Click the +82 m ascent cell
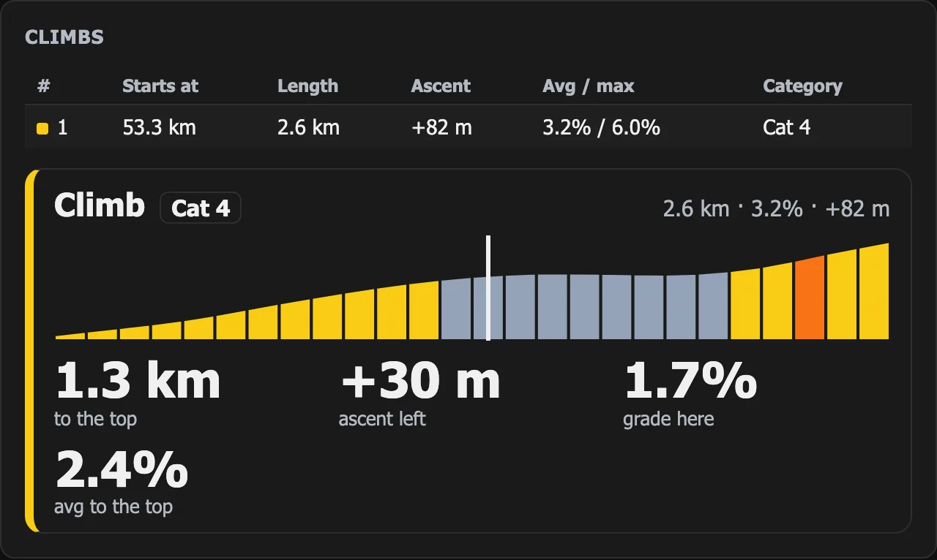The height and width of the screenshot is (560, 937). tap(441, 127)
